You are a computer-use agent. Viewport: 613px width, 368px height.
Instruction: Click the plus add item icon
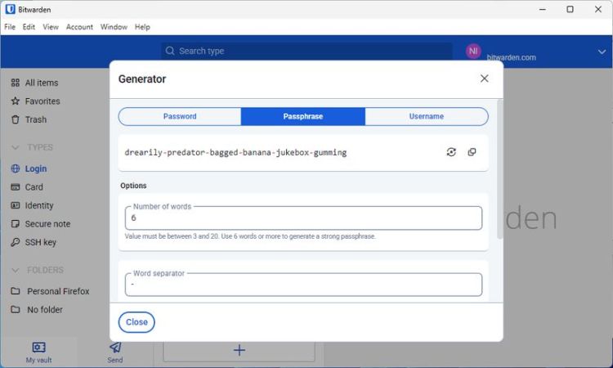tap(239, 350)
